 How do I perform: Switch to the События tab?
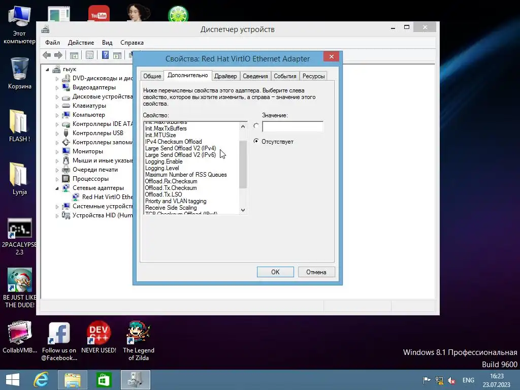coord(285,76)
